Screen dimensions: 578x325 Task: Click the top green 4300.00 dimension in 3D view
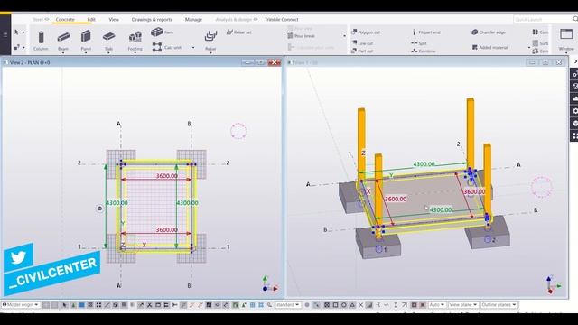coord(424,164)
